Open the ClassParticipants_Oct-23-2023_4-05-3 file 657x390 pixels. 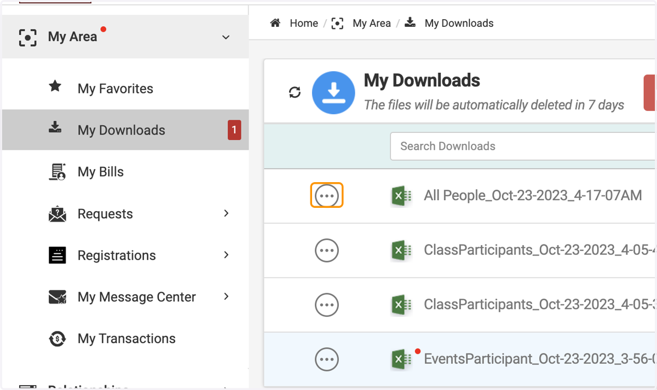540,304
